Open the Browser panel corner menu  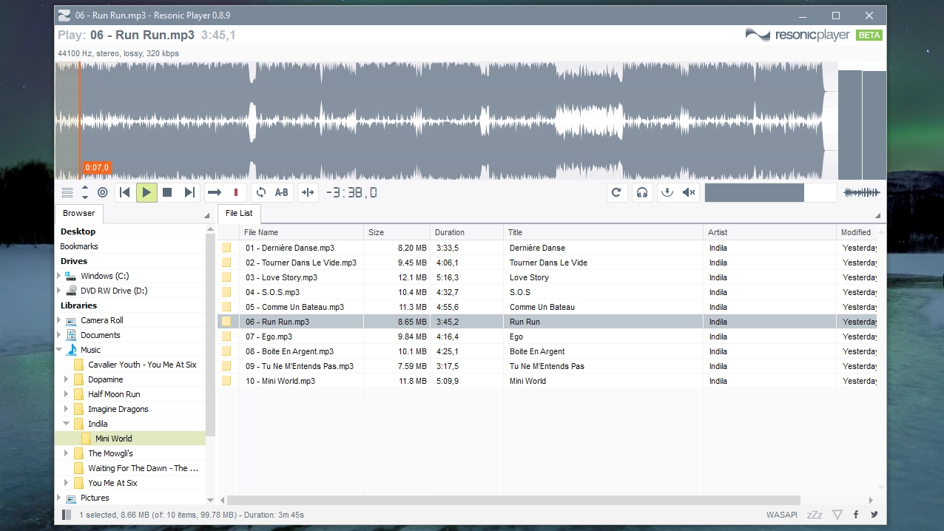[x=206, y=216]
